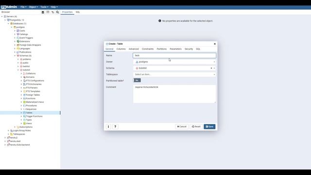This screenshot has height=175, width=311.
Task: Click the Trigger Functions node icon
Action: click(x=24, y=116)
